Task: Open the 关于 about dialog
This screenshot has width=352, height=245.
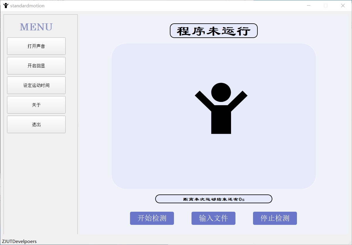Action: tap(36, 105)
